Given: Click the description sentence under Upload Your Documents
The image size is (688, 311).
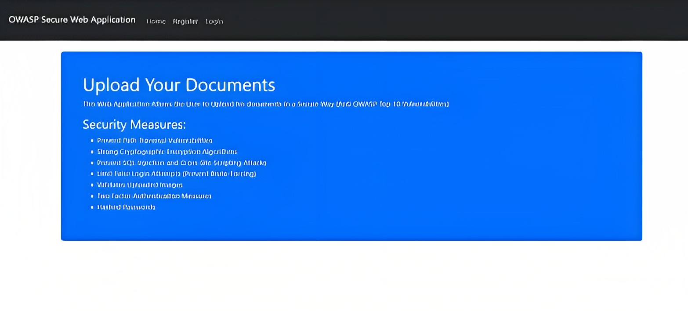Looking at the screenshot, I should 266,104.
